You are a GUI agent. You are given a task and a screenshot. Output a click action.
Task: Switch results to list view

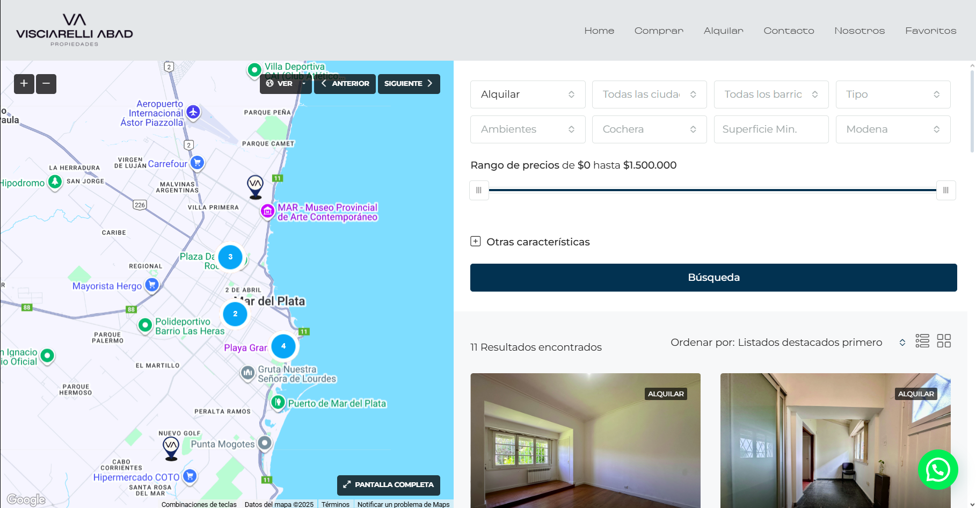coord(922,341)
